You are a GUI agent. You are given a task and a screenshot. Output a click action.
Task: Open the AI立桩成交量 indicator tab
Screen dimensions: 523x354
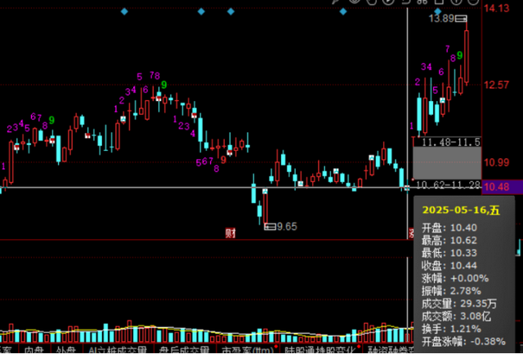pos(118,350)
